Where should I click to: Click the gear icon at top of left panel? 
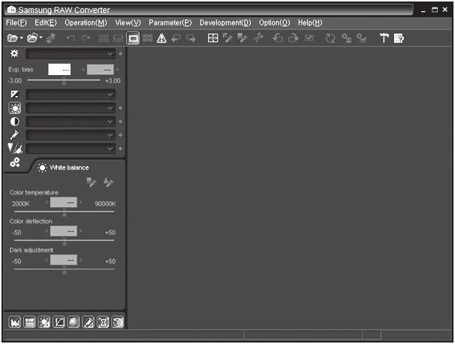tap(14, 53)
